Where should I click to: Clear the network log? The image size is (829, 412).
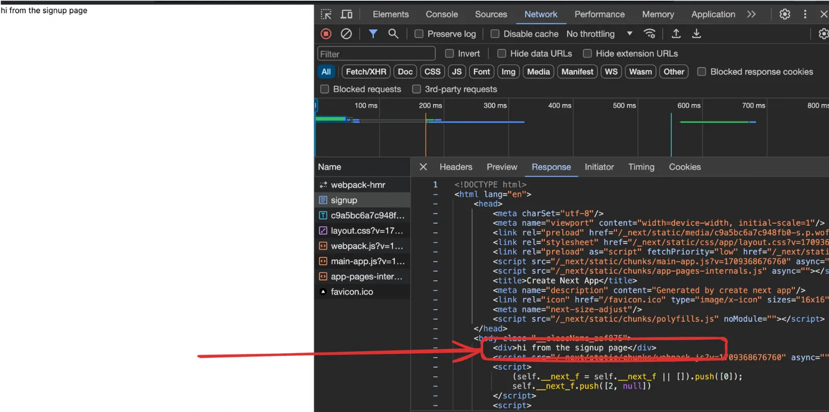click(346, 34)
